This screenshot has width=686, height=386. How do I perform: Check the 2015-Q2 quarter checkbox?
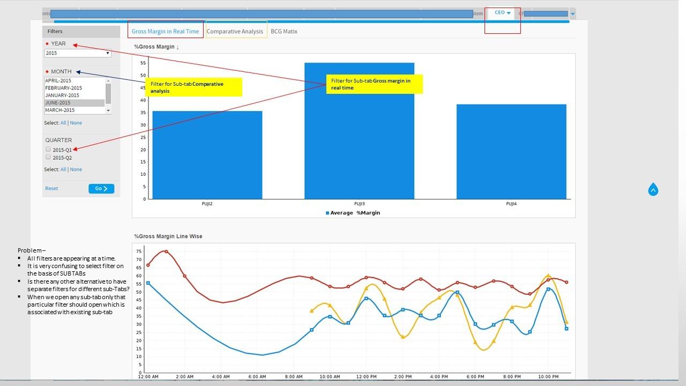tap(48, 157)
